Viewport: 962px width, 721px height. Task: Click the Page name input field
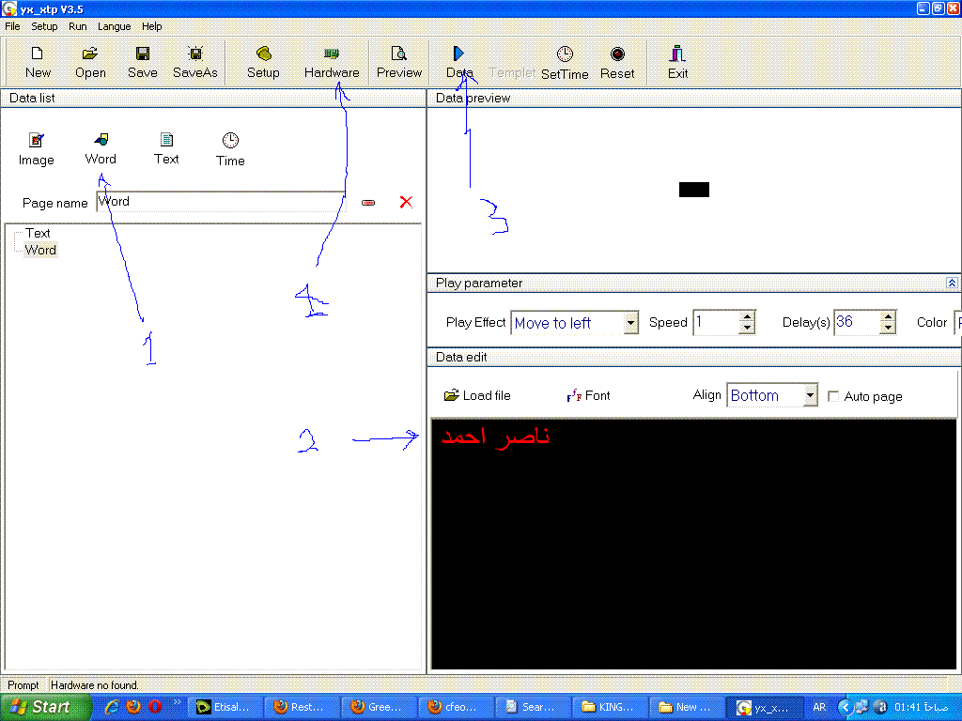pos(221,202)
